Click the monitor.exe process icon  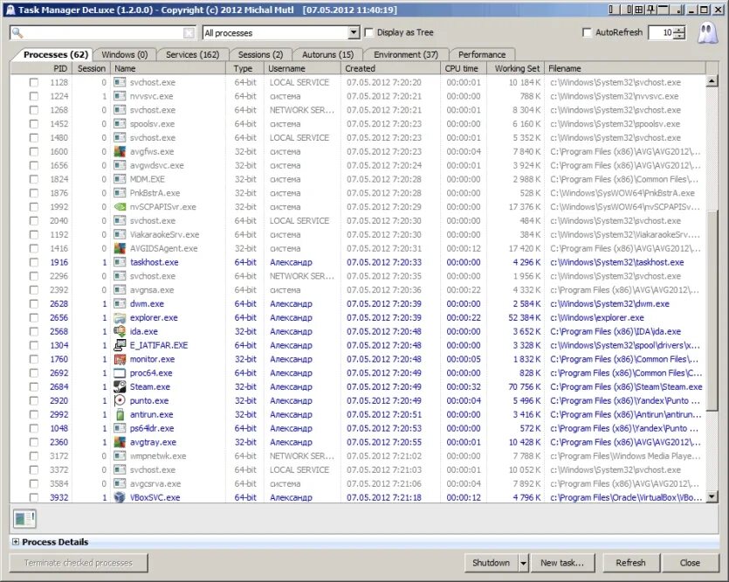click(x=120, y=359)
